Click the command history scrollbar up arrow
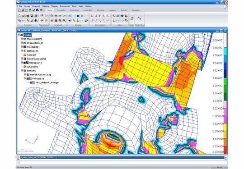Viewport: 244px width, 169px height. [226, 157]
